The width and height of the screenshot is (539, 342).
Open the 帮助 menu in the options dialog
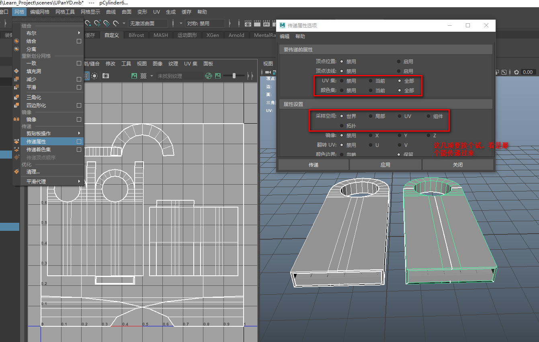pos(300,37)
